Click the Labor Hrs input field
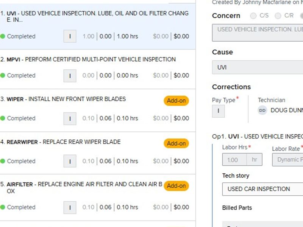Screen dimensions: 303x227 [x=234, y=160]
